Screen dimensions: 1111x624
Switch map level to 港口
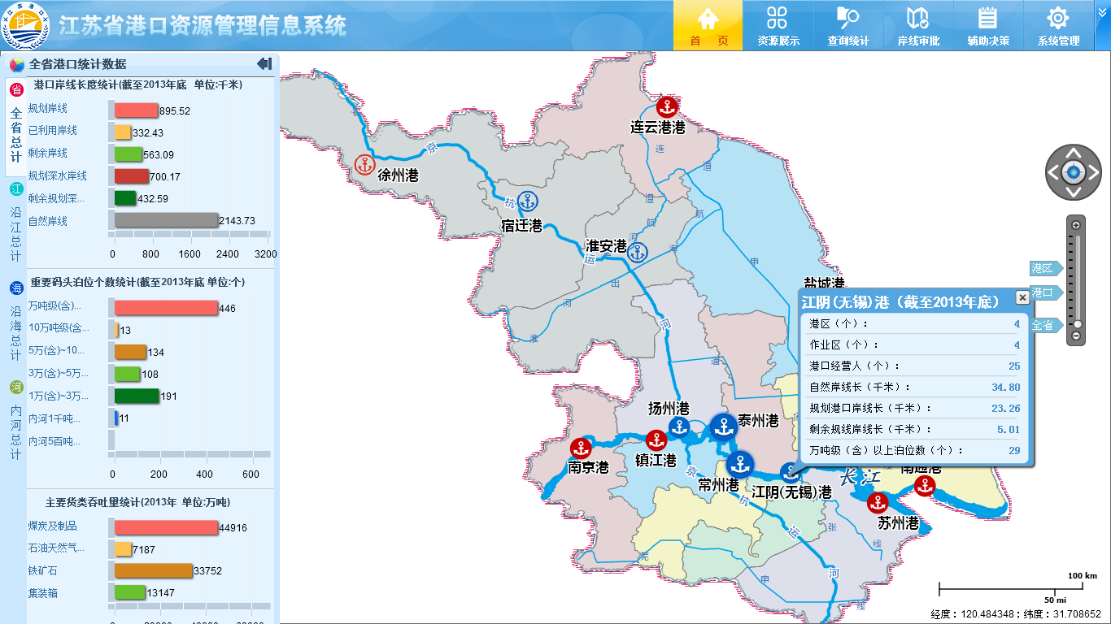[1043, 292]
